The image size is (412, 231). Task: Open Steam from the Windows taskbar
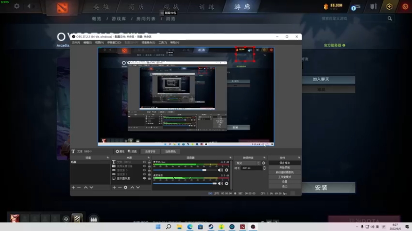point(211,227)
